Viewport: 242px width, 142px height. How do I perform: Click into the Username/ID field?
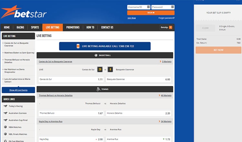point(139,7)
